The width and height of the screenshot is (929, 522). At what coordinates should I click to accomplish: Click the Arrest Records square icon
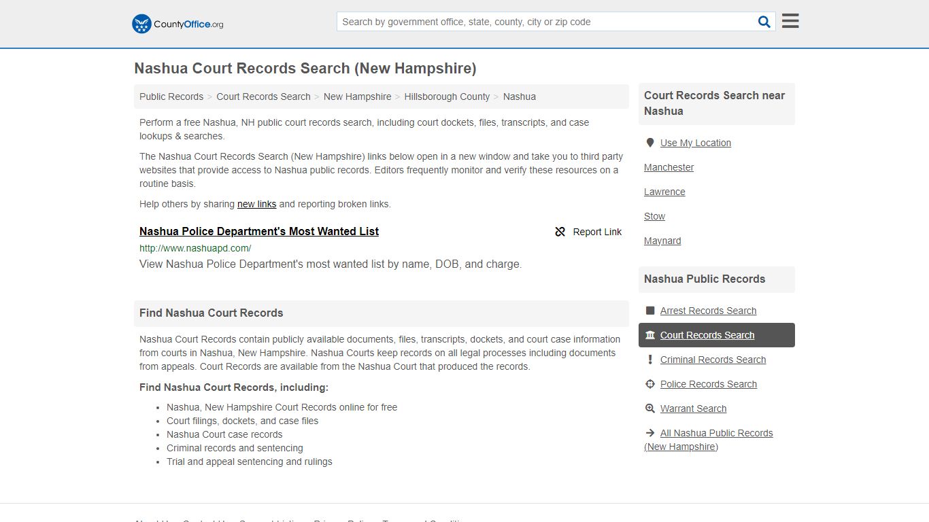click(650, 311)
